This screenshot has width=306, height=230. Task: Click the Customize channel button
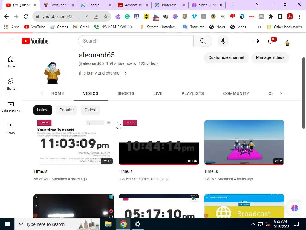(226, 57)
